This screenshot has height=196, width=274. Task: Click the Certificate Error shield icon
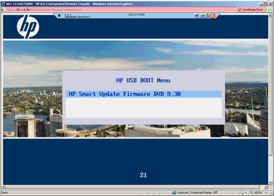239,9
